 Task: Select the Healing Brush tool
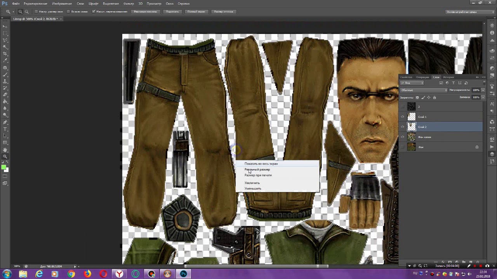coord(5,67)
